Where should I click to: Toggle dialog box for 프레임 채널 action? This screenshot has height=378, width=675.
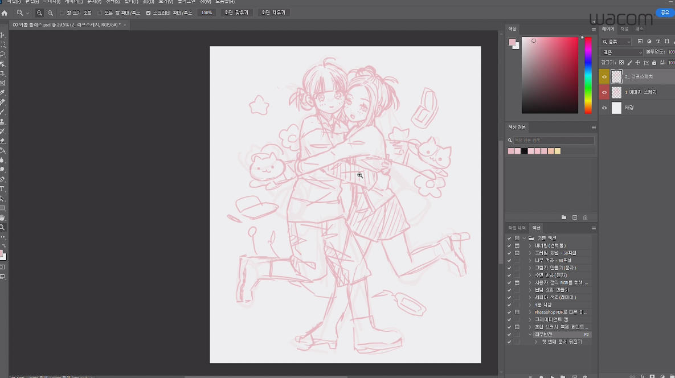click(x=517, y=253)
